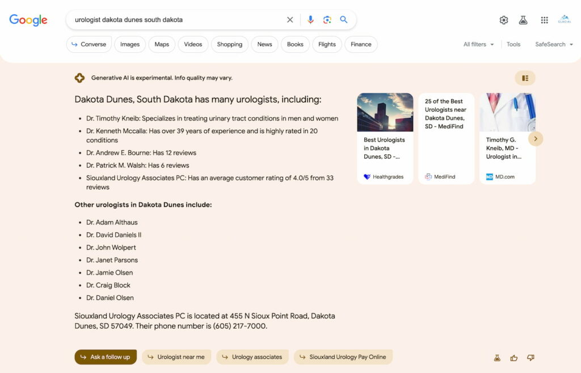Click the Dr. Andrew E. Bourne entry
Viewport: 581px width, 373px height.
pyautogui.click(x=141, y=153)
